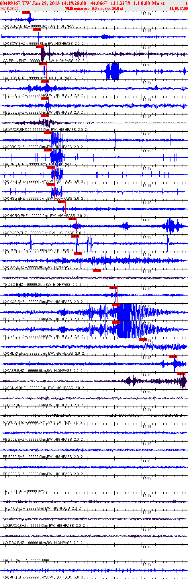Click the pick flag on UW RSW trace
The height and width of the screenshot is (579, 188).
(75, 236)
